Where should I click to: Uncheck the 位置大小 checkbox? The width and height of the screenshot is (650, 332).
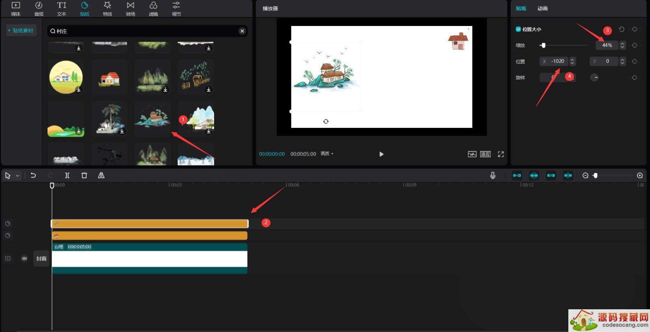518,29
